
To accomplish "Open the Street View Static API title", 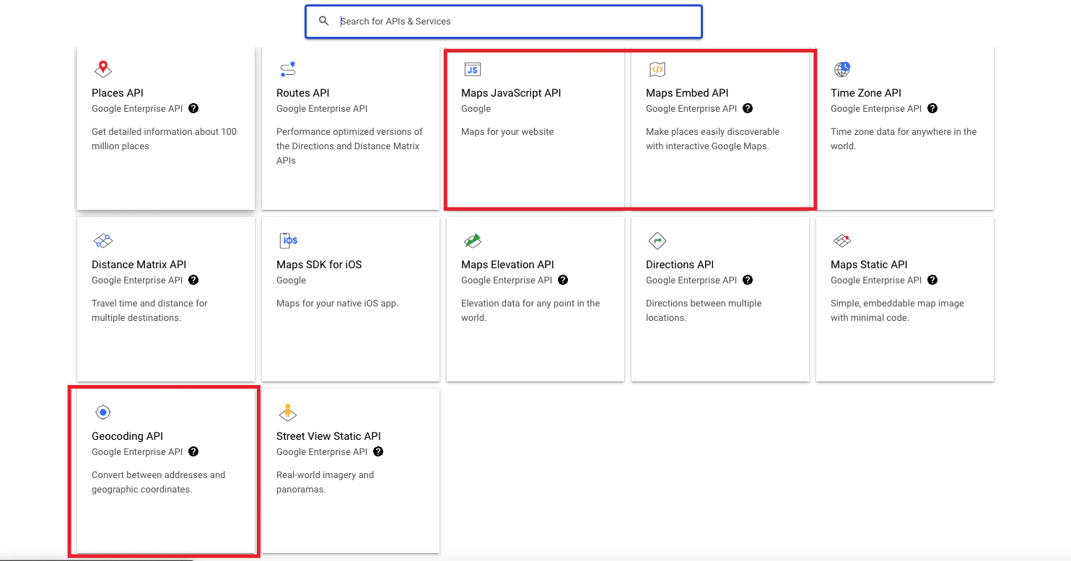I will (x=328, y=436).
